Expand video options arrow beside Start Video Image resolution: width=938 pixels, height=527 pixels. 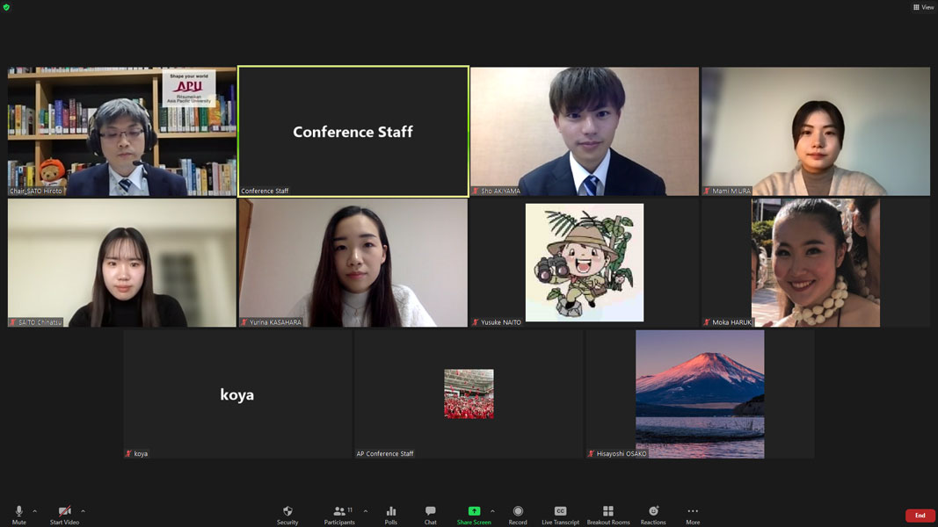84,511
